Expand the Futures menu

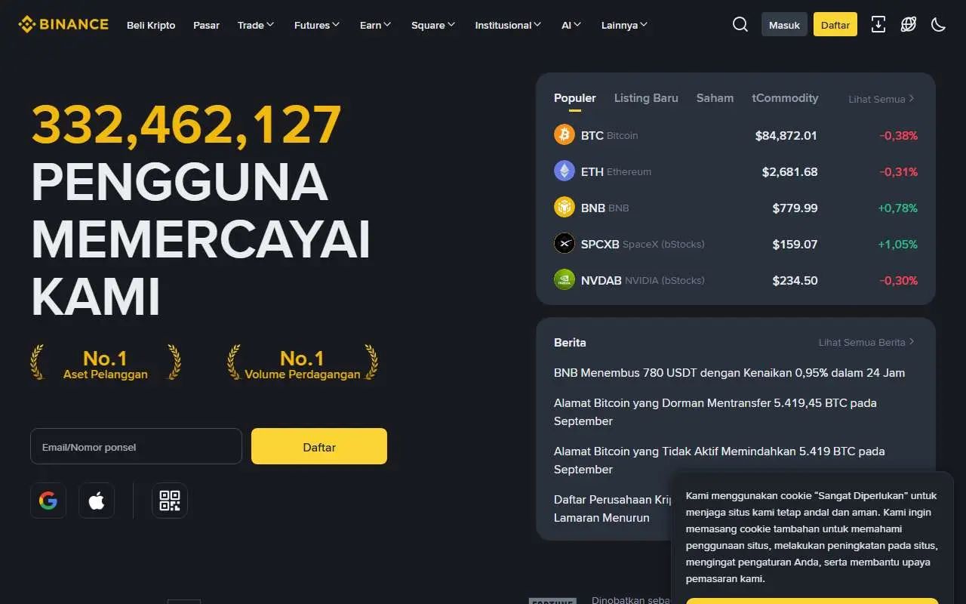click(317, 25)
